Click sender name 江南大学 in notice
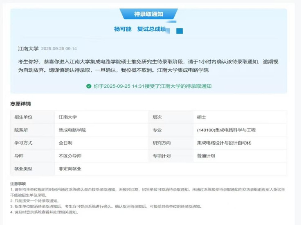 click(28, 48)
